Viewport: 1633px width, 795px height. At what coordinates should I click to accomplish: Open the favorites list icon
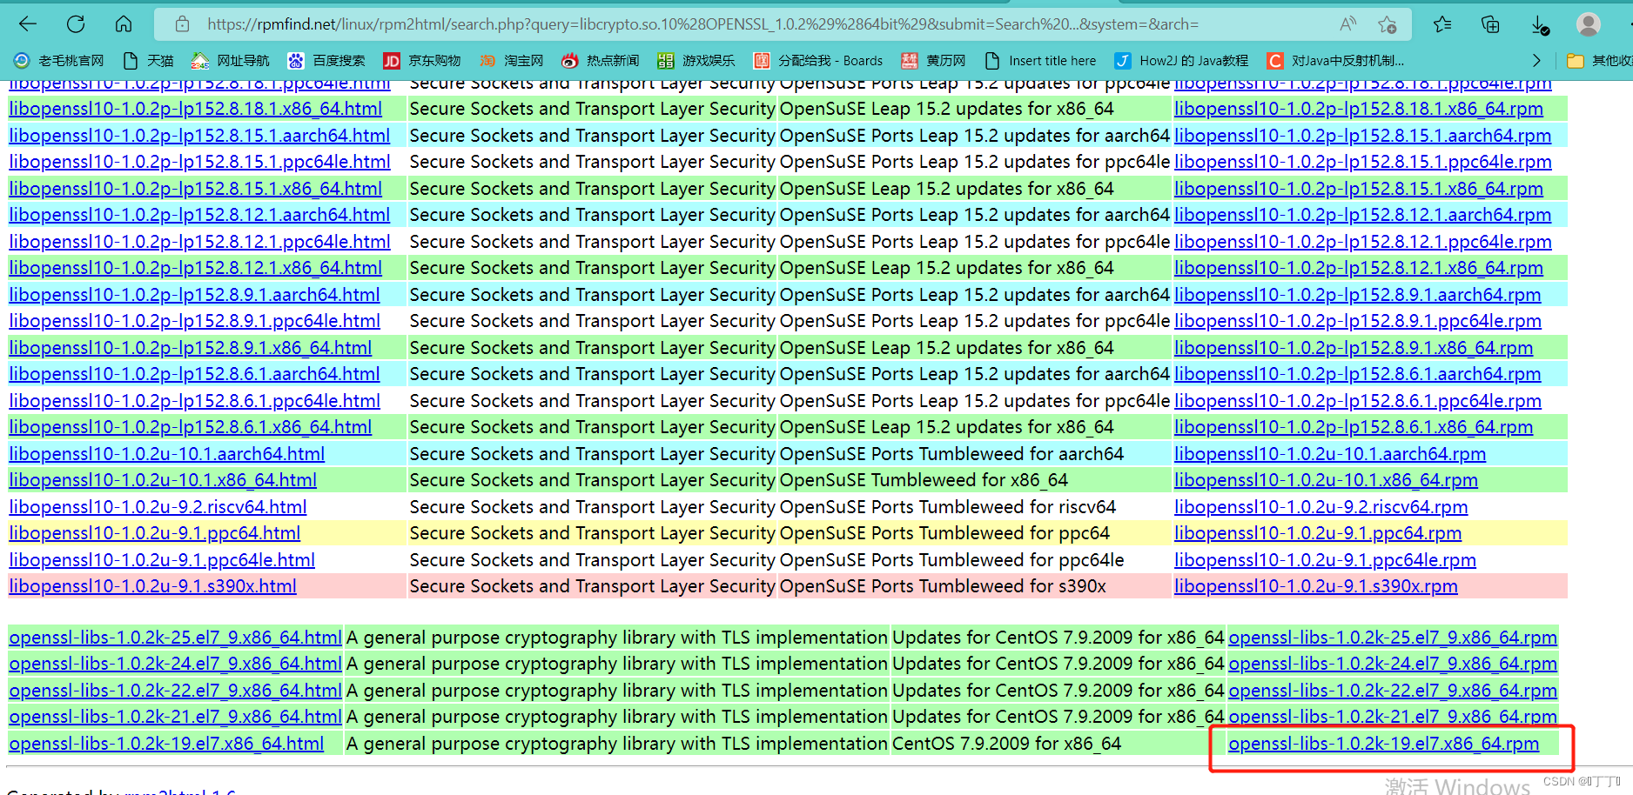[x=1442, y=24]
